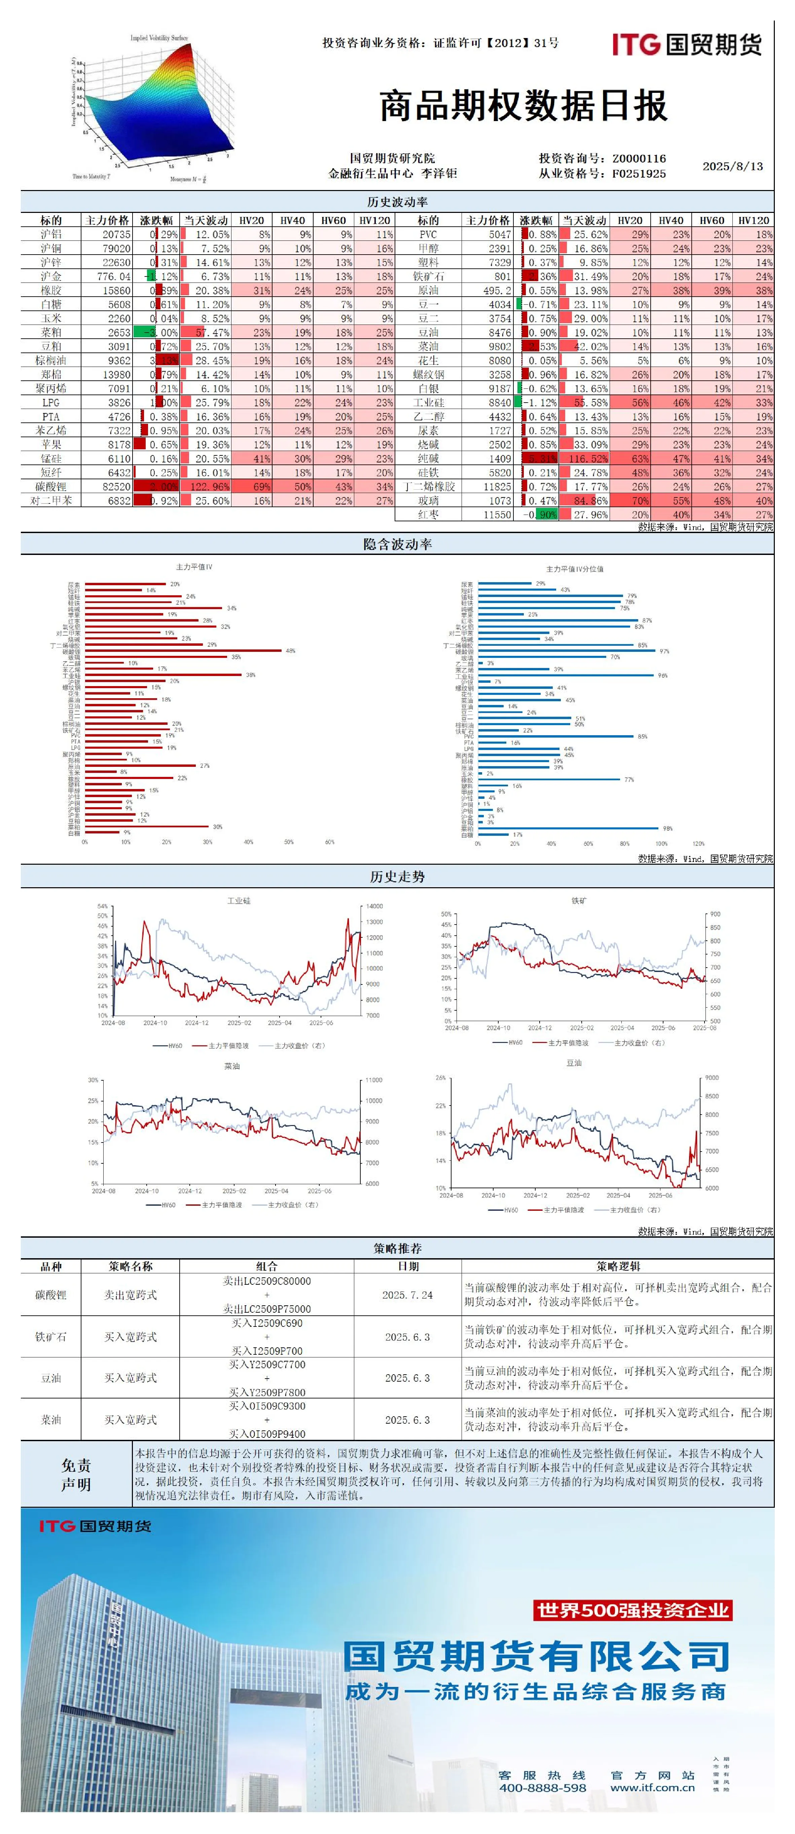Click the 历史走势 section header
Image resolution: width=795 pixels, height=1834 pixels.
pyautogui.click(x=398, y=876)
